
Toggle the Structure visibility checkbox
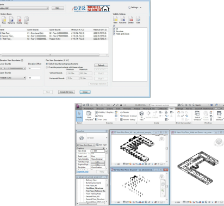click(x=114, y=31)
